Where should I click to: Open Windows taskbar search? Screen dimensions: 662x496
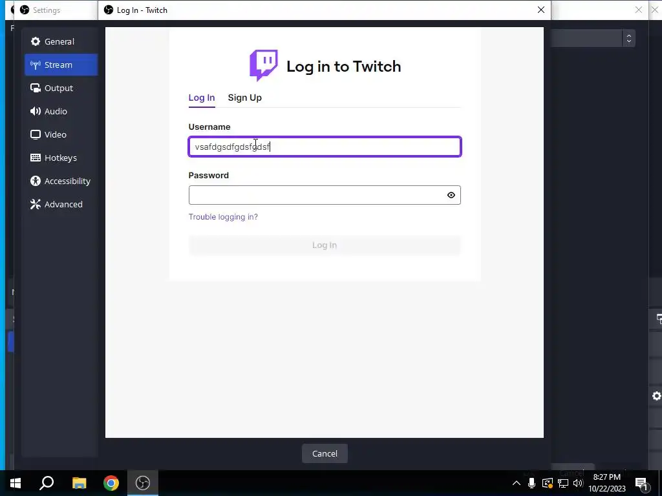(47, 483)
